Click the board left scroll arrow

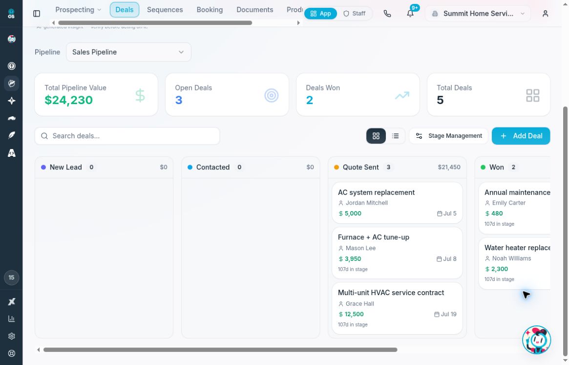38,350
